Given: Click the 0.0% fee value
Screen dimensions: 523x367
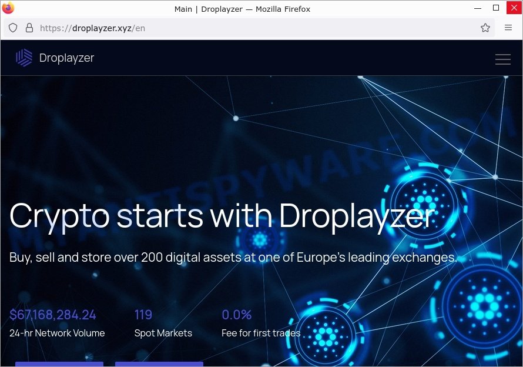Looking at the screenshot, I should 236,315.
